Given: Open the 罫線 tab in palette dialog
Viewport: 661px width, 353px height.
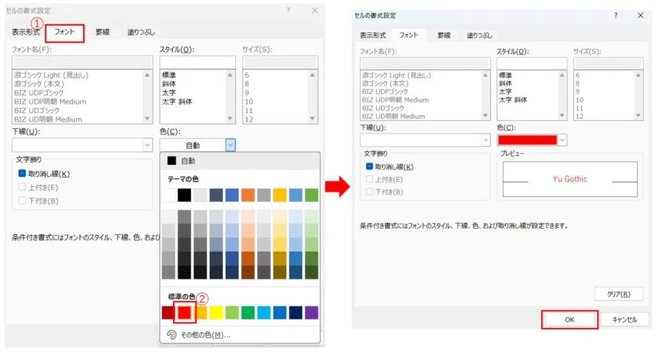Looking at the screenshot, I should tap(103, 32).
